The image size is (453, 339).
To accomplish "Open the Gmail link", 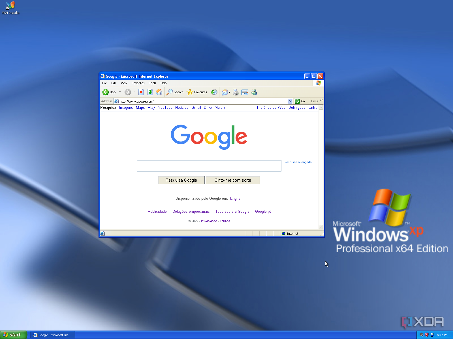I will click(196, 108).
